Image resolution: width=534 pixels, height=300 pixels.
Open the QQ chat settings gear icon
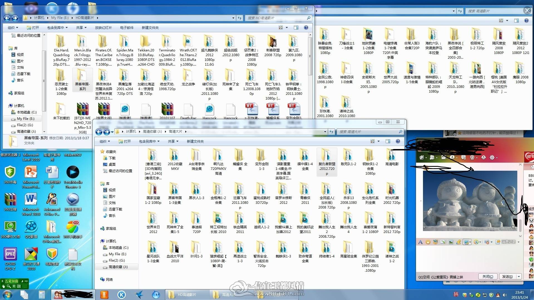click(x=492, y=157)
